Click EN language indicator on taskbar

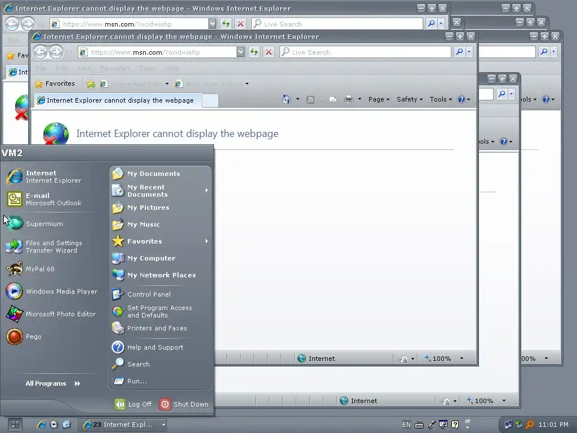coord(406,425)
